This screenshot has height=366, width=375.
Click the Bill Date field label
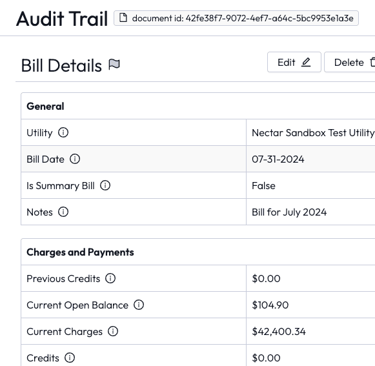pos(45,159)
